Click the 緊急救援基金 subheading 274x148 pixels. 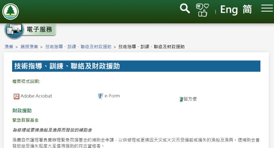(x=25, y=120)
